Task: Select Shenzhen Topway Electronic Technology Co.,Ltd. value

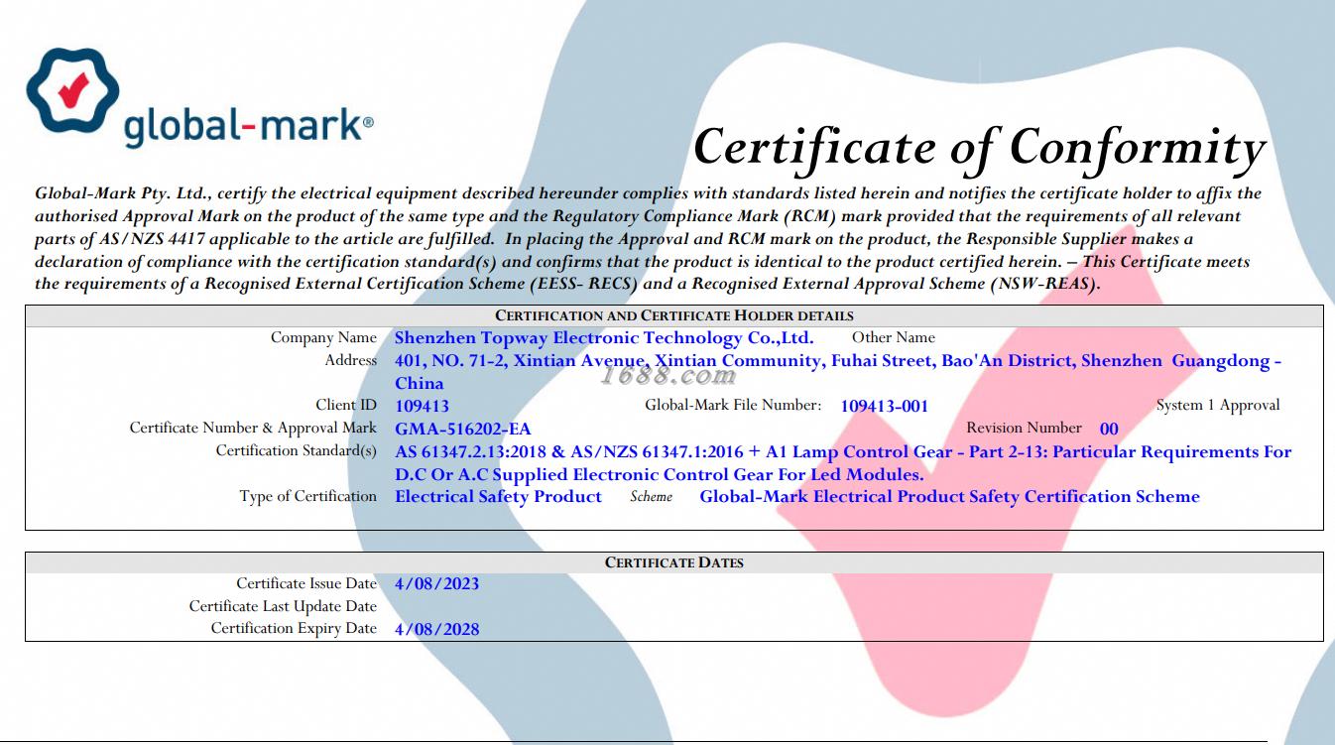Action: point(604,338)
